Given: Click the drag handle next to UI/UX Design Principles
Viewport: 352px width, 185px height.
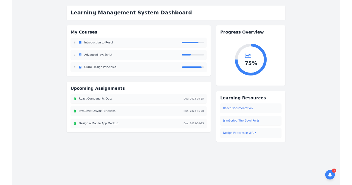Looking at the screenshot, I should (x=75, y=67).
